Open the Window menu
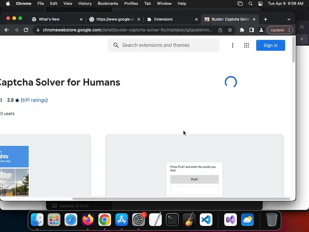This screenshot has height=232, width=309. point(164,4)
